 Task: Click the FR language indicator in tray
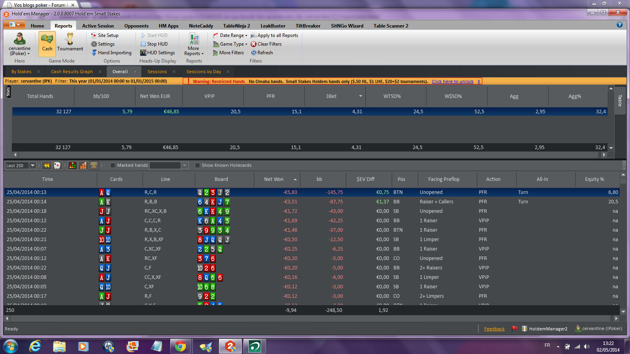point(547,345)
